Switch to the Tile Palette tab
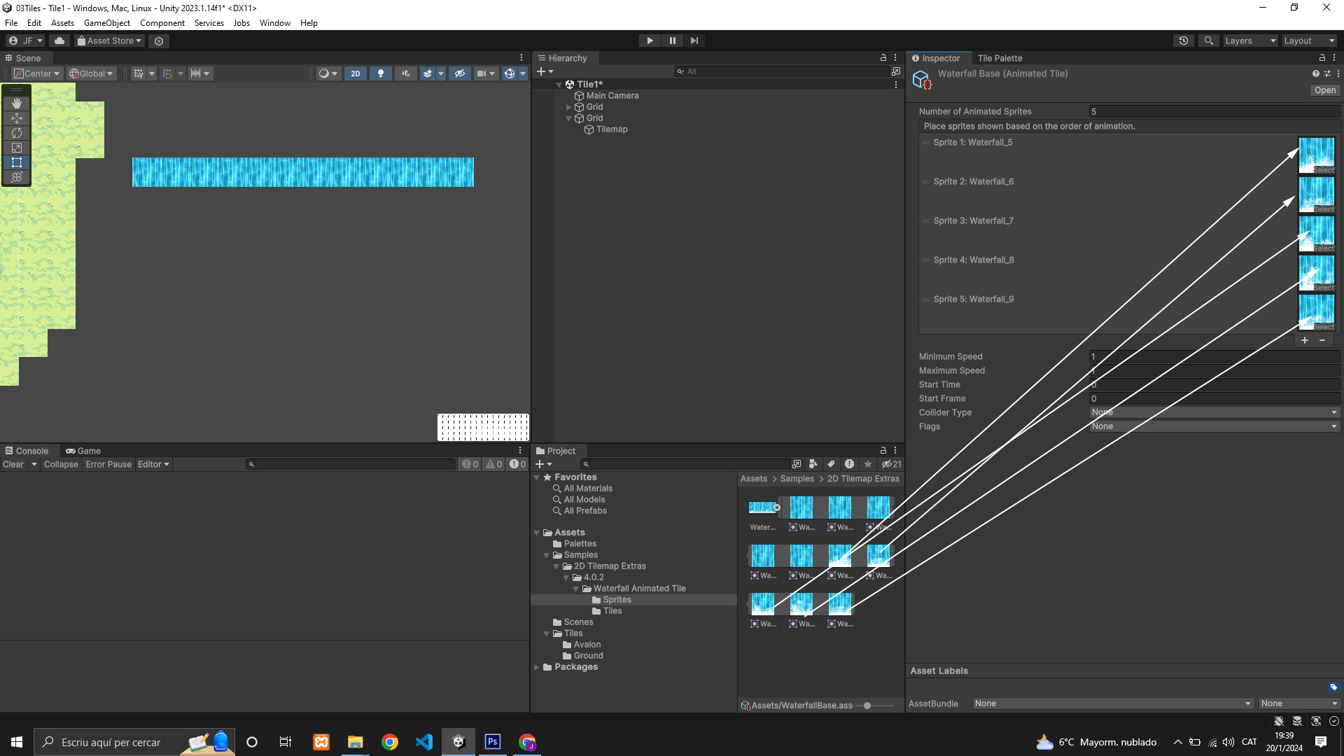Screen dimensions: 1344x756 [1000, 58]
